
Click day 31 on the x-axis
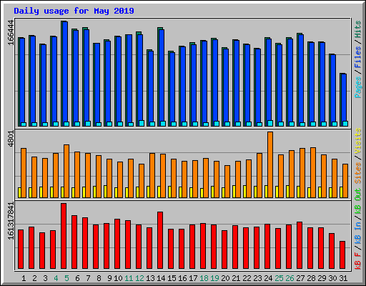(343, 278)
